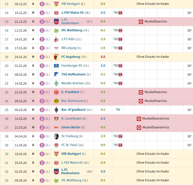The height and width of the screenshot is (185, 193).
Task: Click the Hamburger SV diamond logo
Action: (x=56, y=66)
